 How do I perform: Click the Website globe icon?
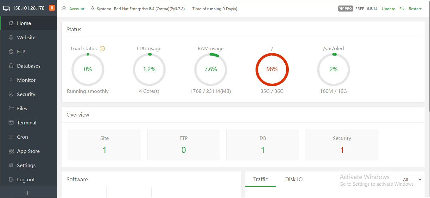coord(11,38)
